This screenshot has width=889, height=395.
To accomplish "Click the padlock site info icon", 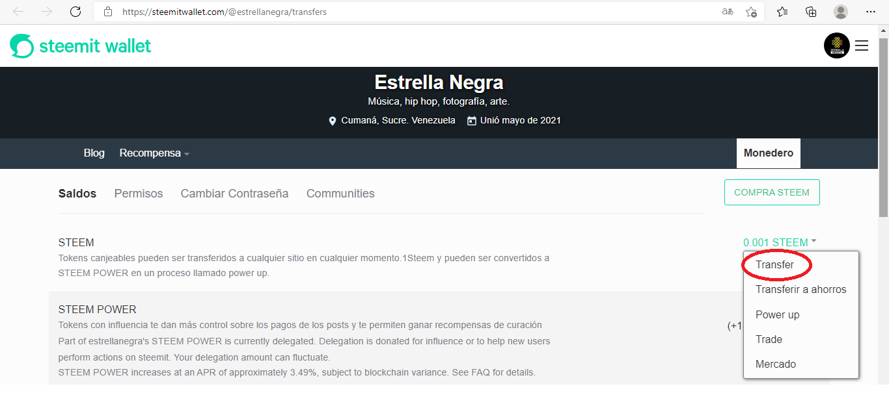I will pos(108,12).
